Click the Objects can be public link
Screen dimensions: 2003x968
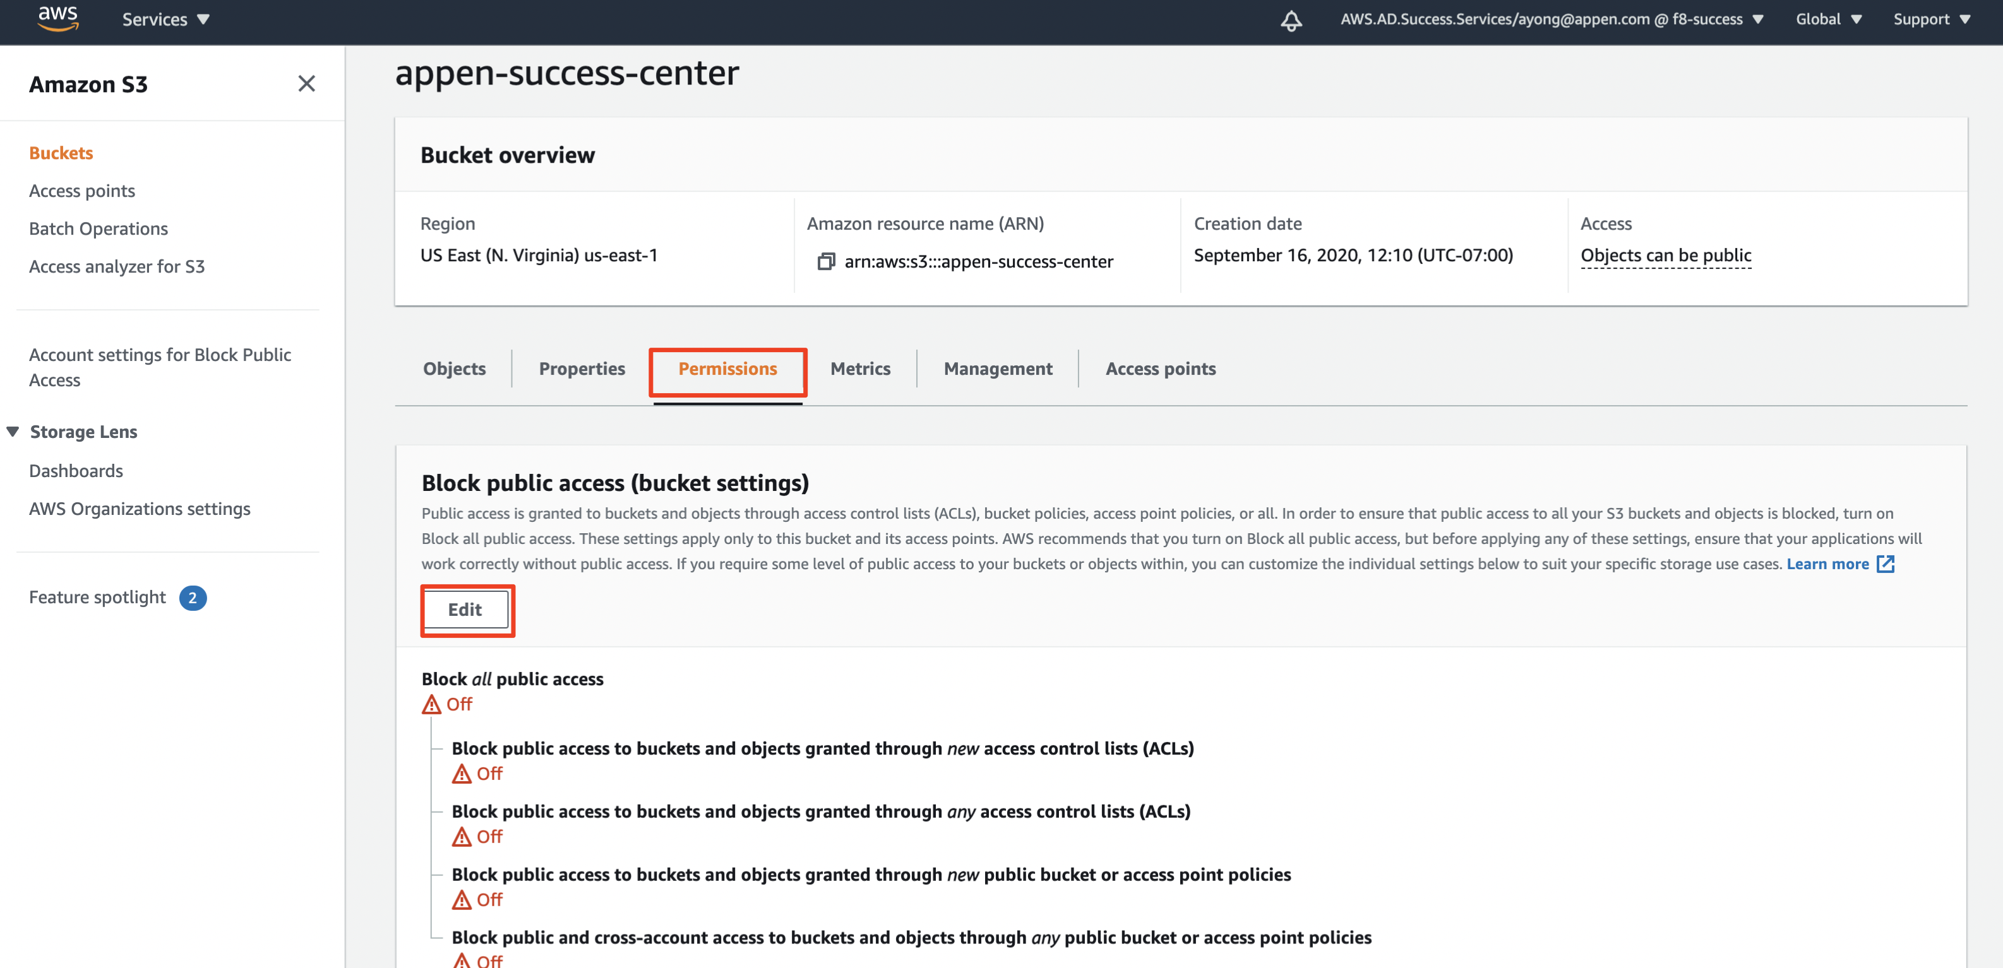(1666, 256)
